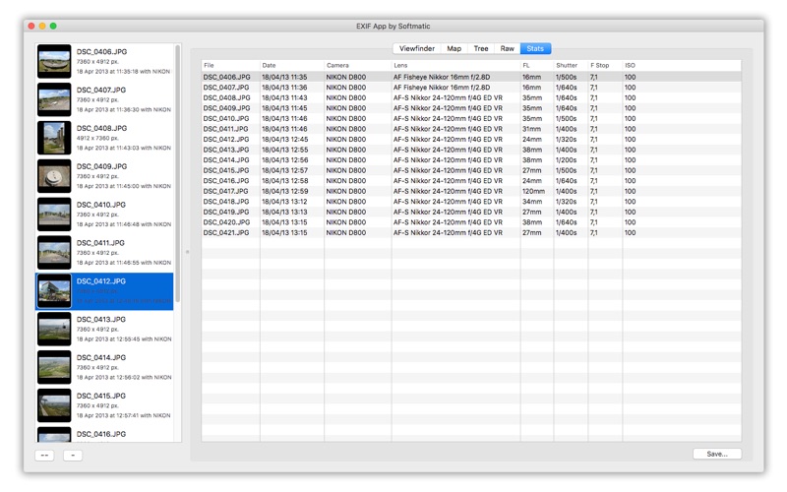This screenshot has height=492, width=787.
Task: Select DSC_0413.JPG row in stats table
Action: [x=471, y=150]
